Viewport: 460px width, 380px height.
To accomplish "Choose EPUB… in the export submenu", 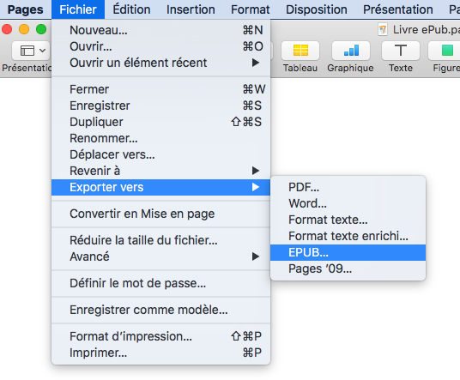I will (x=348, y=252).
